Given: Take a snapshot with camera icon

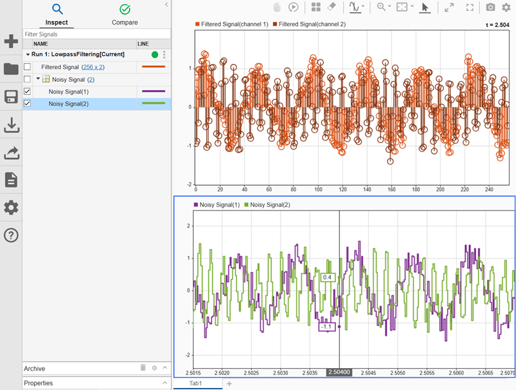Looking at the screenshot, I should click(490, 7).
